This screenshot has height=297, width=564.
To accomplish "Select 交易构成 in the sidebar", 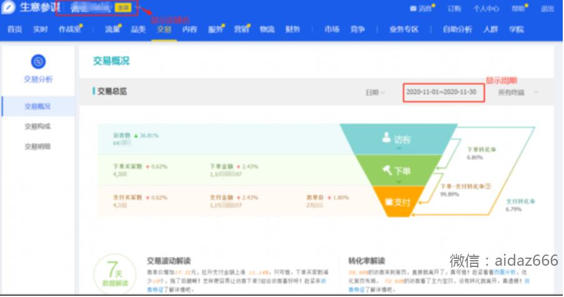I will [38, 126].
